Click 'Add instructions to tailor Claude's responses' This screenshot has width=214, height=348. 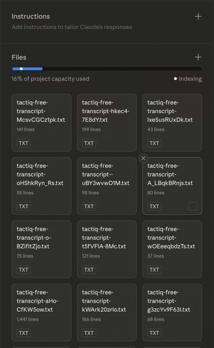[72, 27]
